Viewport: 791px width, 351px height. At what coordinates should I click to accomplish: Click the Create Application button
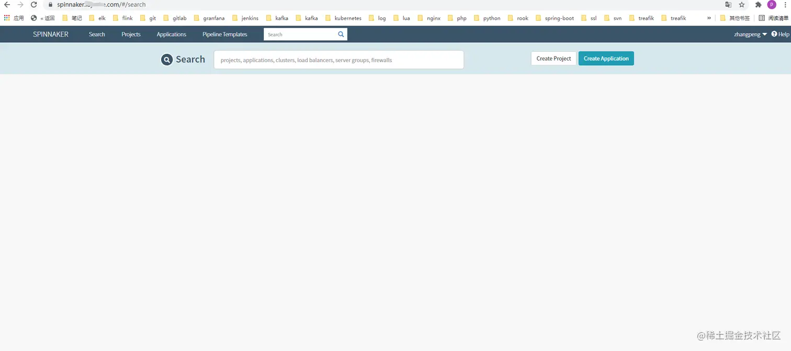point(606,58)
